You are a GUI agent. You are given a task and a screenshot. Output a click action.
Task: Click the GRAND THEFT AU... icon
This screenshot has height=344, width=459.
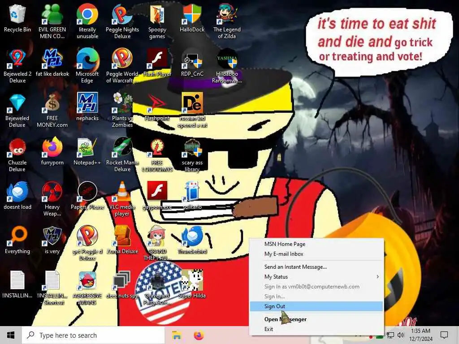pyautogui.click(x=157, y=243)
